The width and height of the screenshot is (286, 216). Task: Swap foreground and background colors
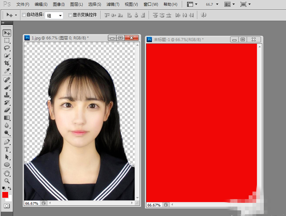10,188
